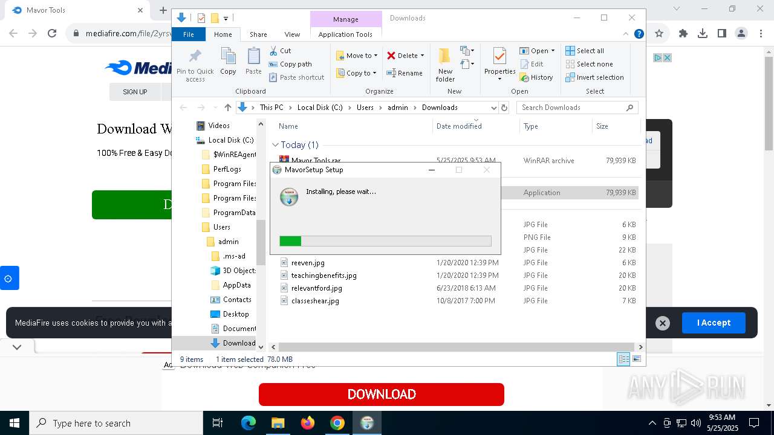This screenshot has width=774, height=435.
Task: Click the Search Downloads box
Action: (577, 108)
